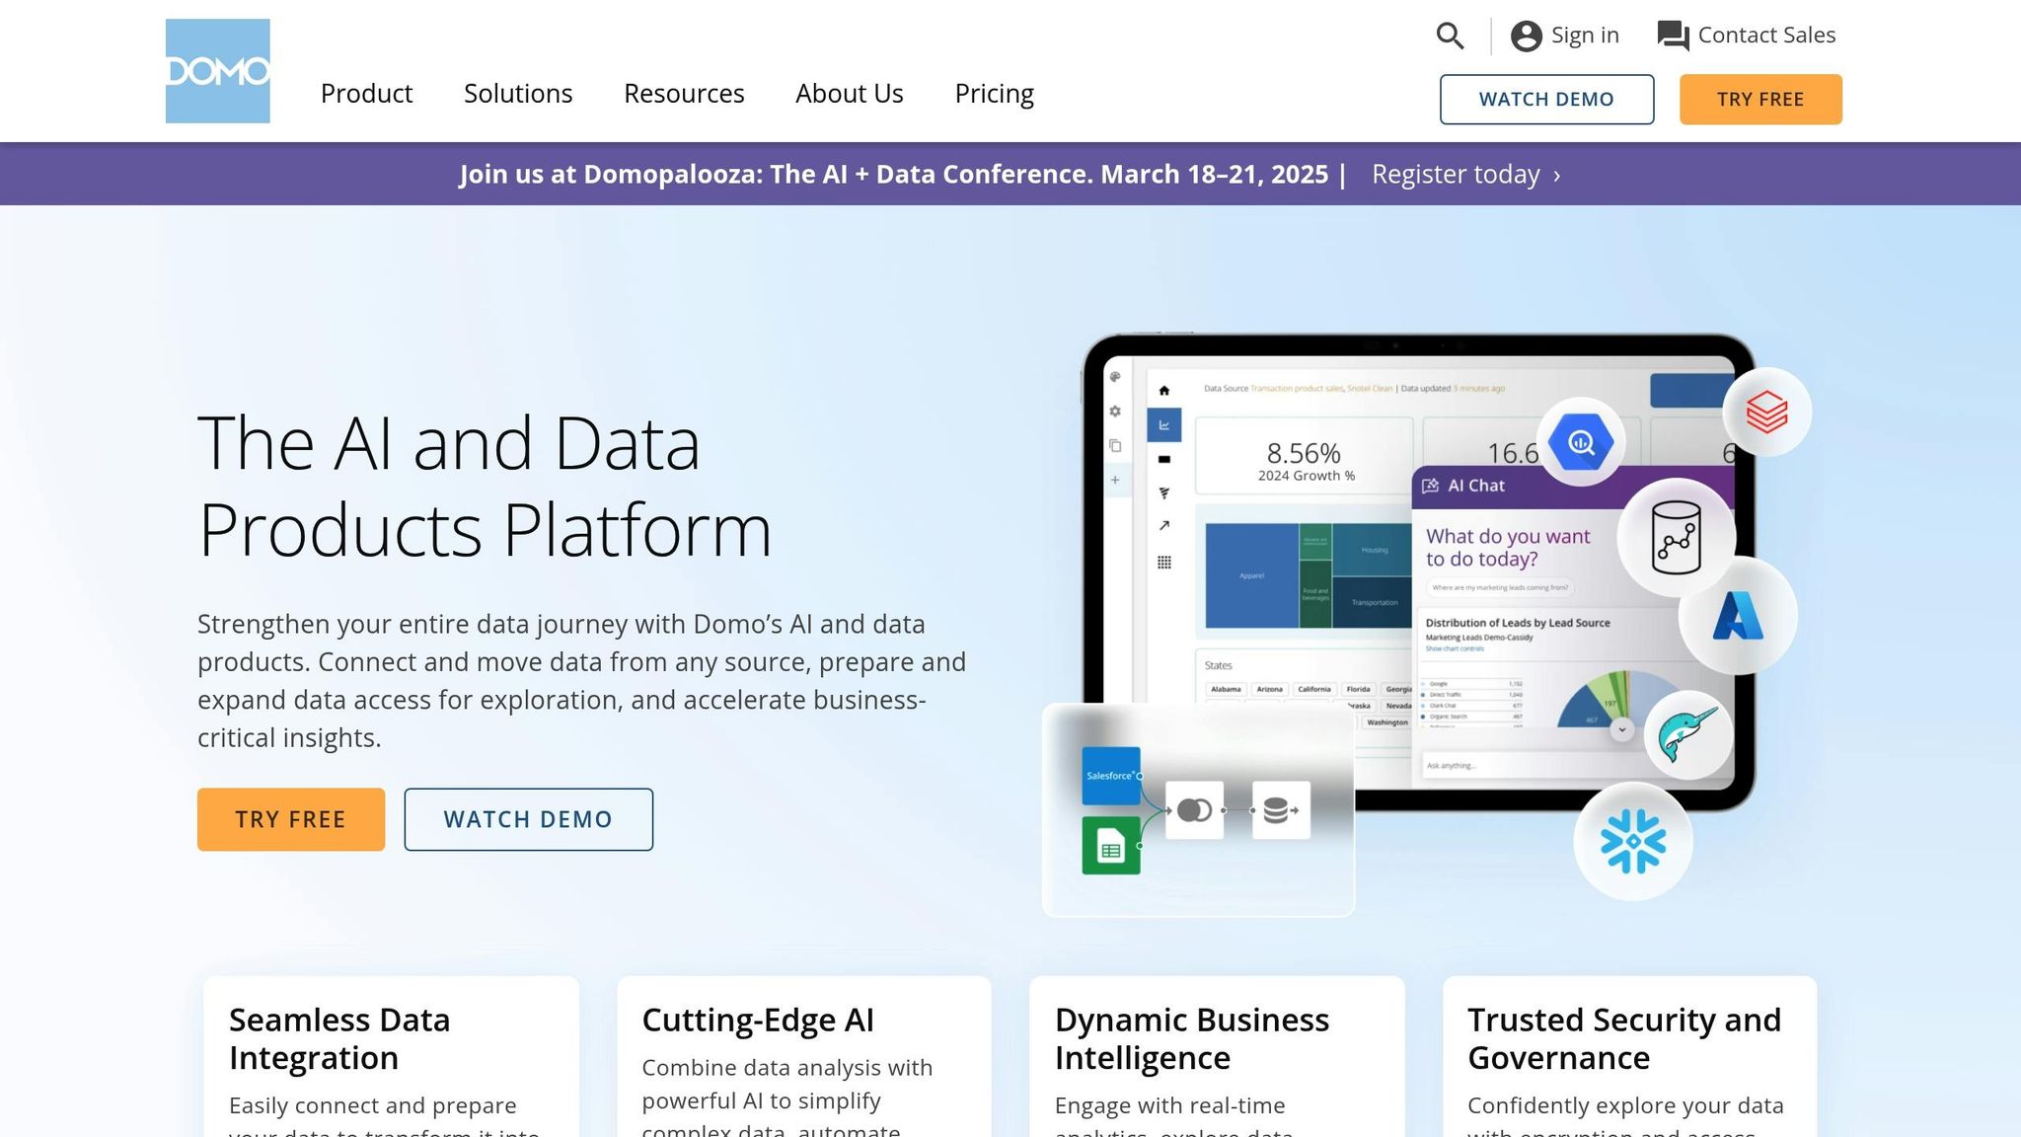Click the Domopalooza conference banner headline
Image resolution: width=2021 pixels, height=1137 pixels.
[x=893, y=175]
